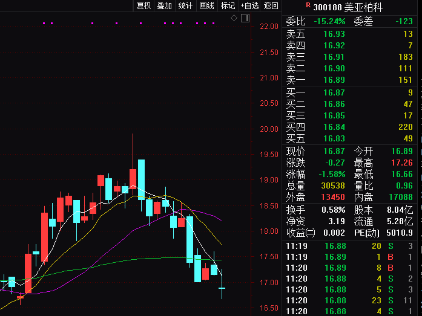The height and width of the screenshot is (316, 422).
Task: Select the 卖一 ask price 16.89
Action: coord(334,80)
